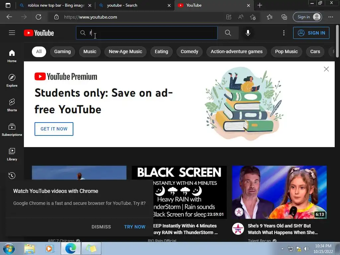The image size is (340, 255).
Task: View site information lock icon
Action: pos(56,17)
